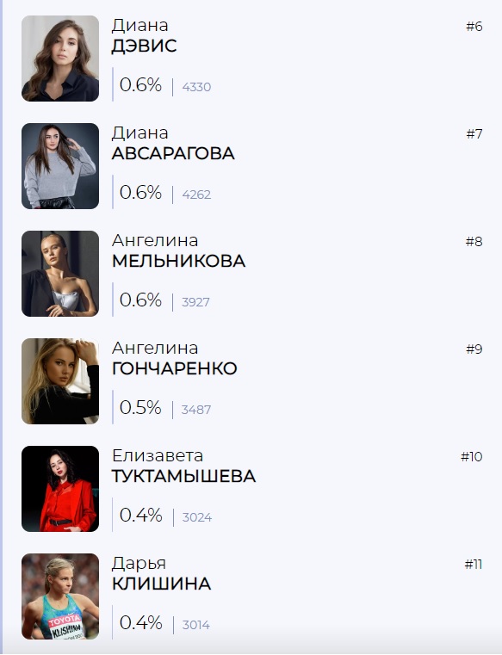View Дарья Клишина's athlete photo

point(60,596)
